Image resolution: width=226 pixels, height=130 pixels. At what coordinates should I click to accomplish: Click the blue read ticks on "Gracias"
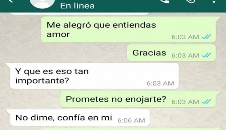click(206, 55)
